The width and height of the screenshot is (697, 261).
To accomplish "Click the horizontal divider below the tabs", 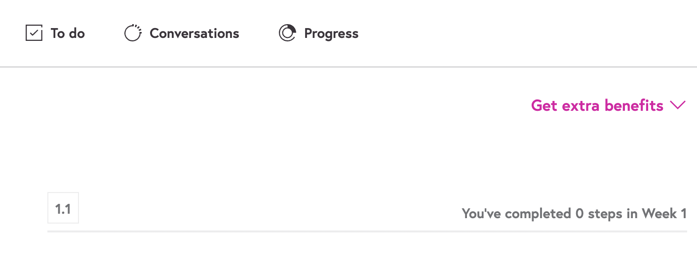I will coord(348,66).
